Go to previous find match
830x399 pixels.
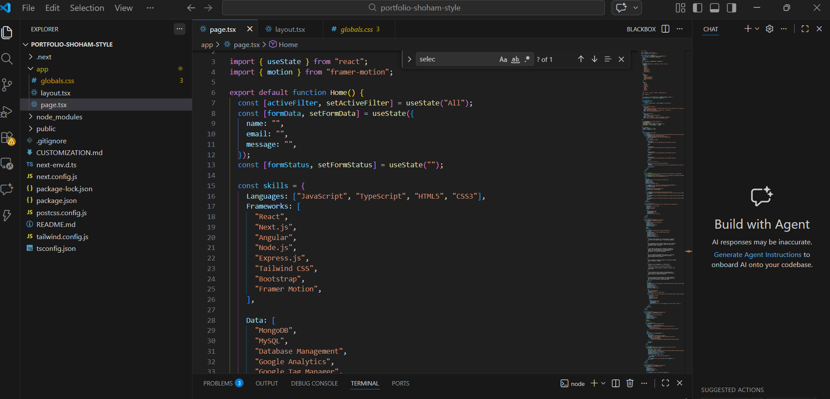pyautogui.click(x=581, y=59)
